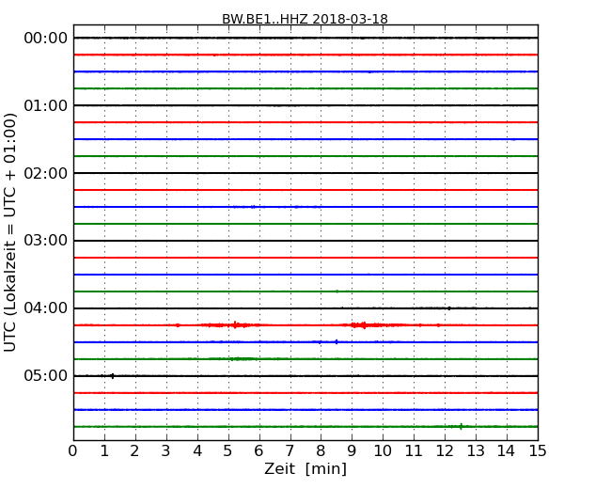Click x-axis tick label 10

pyautogui.click(x=383, y=451)
